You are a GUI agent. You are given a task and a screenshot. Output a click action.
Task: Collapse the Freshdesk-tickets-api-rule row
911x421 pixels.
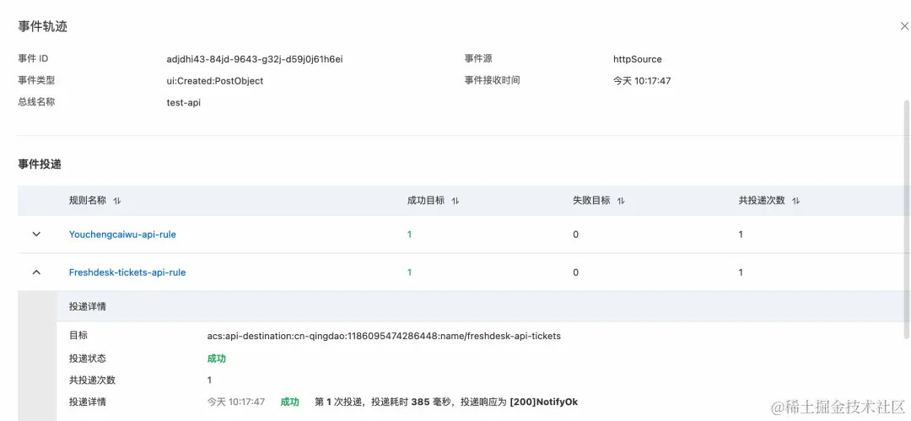coord(36,273)
